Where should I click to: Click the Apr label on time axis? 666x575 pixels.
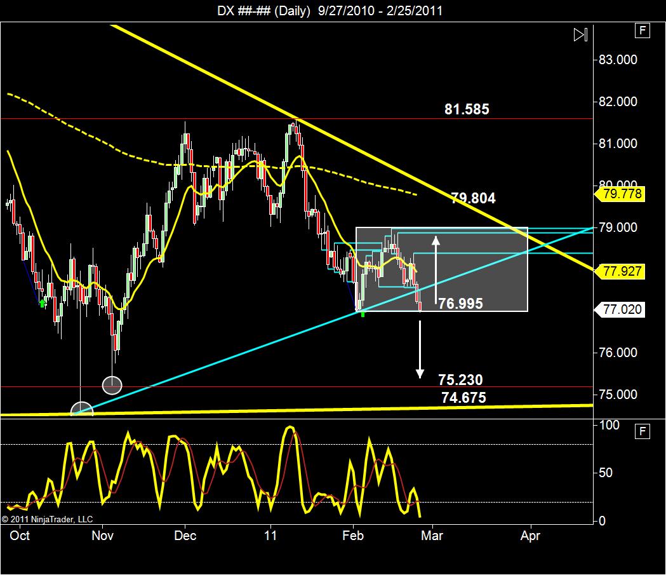tap(530, 536)
